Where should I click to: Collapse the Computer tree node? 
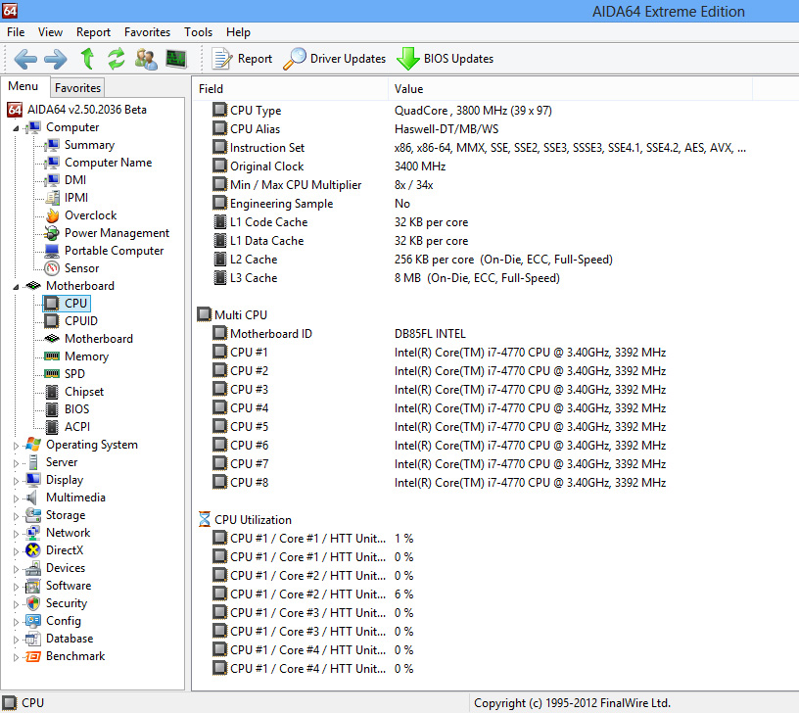16,128
